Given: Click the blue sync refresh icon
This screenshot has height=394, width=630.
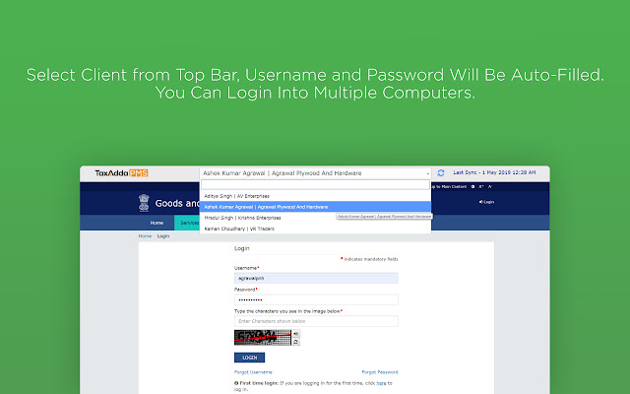Looking at the screenshot, I should [x=441, y=173].
